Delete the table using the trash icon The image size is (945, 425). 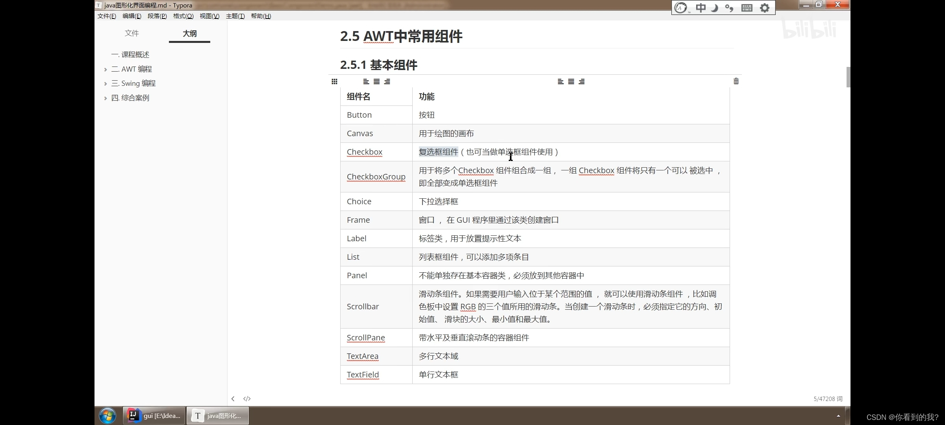click(736, 81)
